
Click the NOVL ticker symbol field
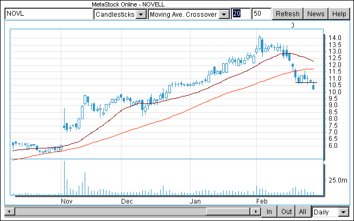[x=48, y=14]
